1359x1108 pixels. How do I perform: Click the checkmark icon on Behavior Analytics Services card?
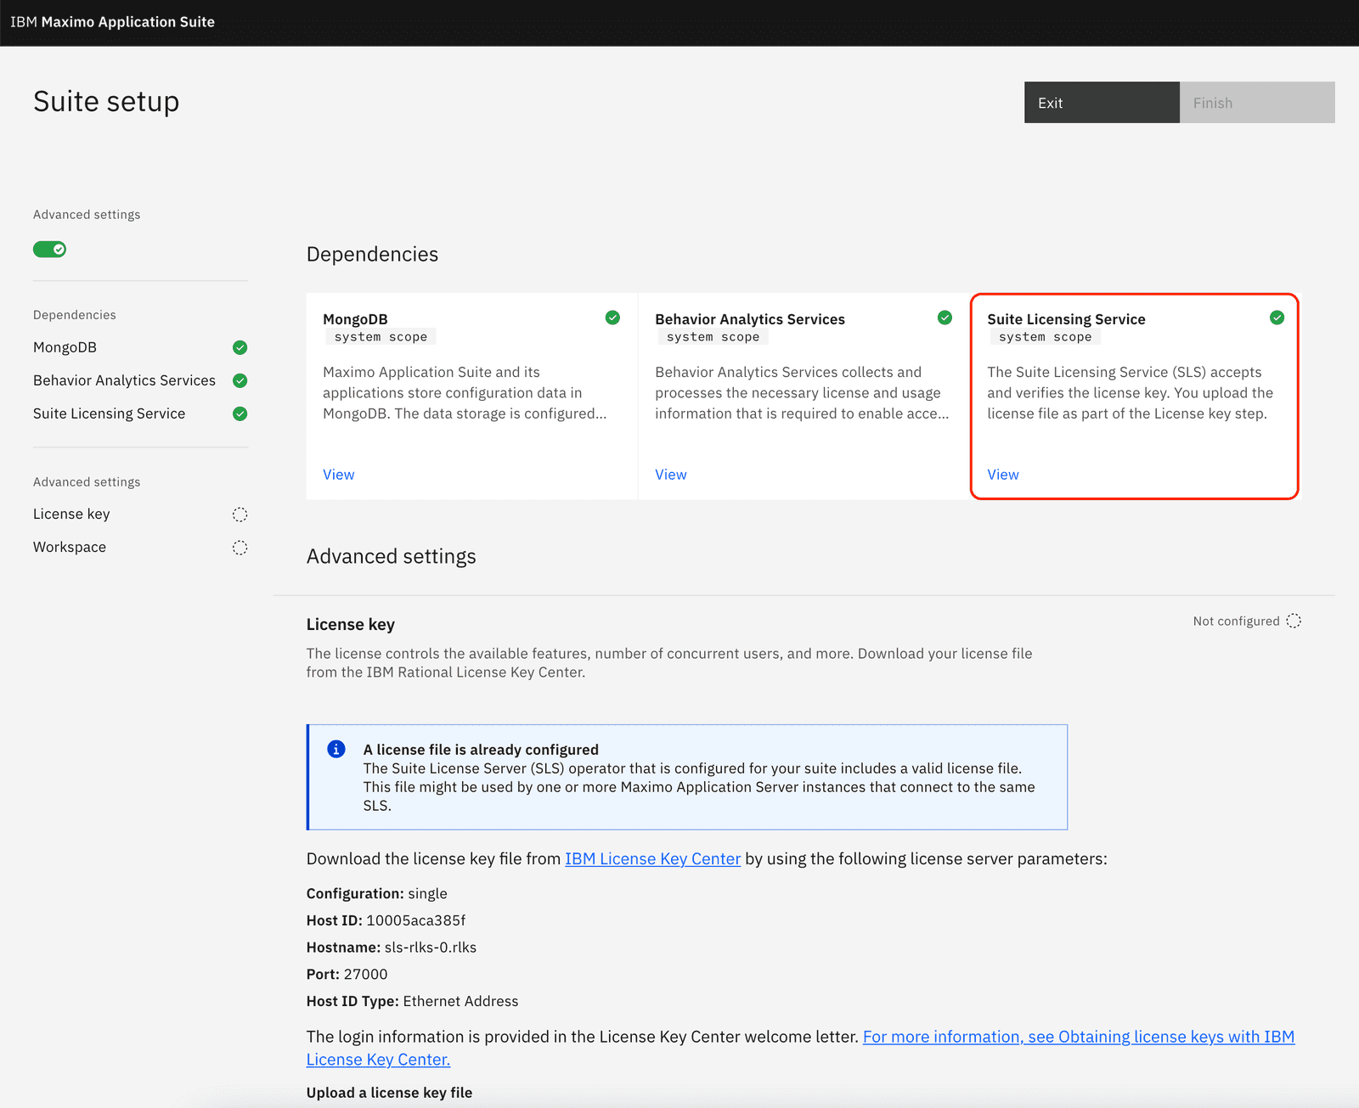point(945,318)
